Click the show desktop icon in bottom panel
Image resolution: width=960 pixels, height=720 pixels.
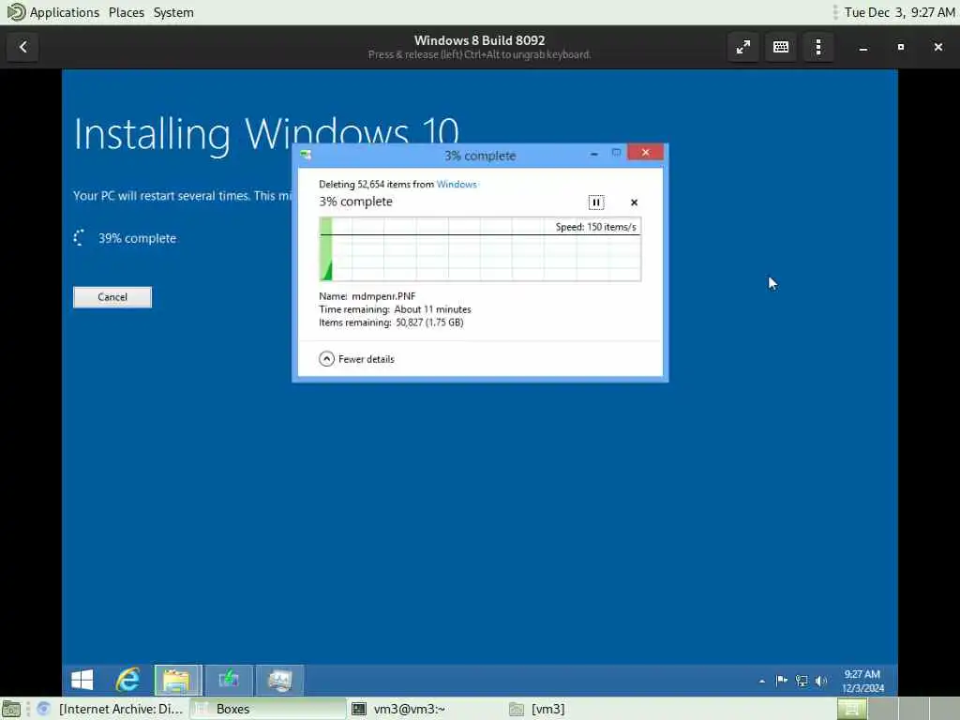click(11, 709)
